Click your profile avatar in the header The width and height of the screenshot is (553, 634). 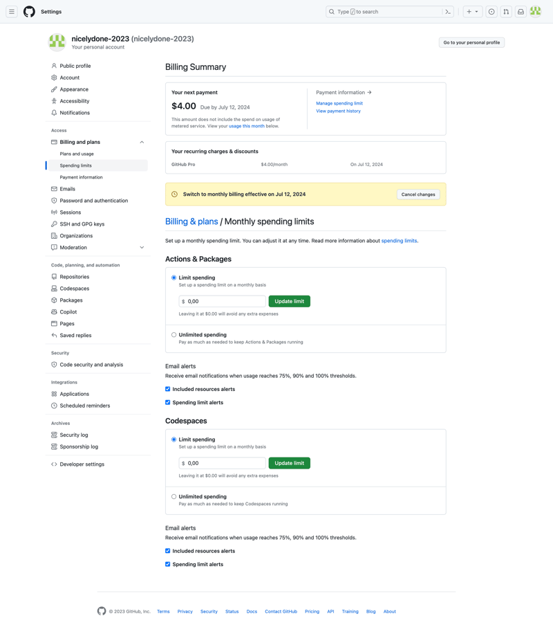(536, 12)
